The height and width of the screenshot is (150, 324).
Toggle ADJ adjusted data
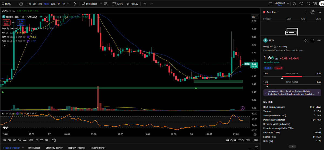click(256, 140)
